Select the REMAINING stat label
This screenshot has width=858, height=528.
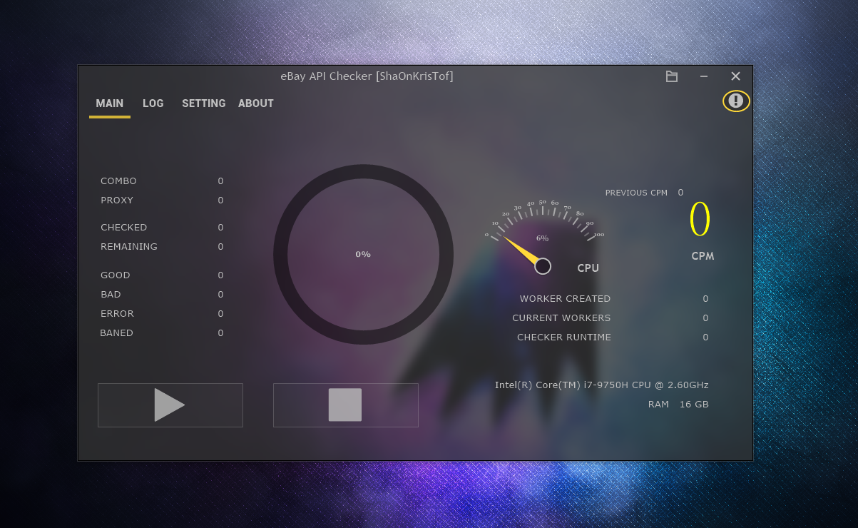tap(129, 247)
